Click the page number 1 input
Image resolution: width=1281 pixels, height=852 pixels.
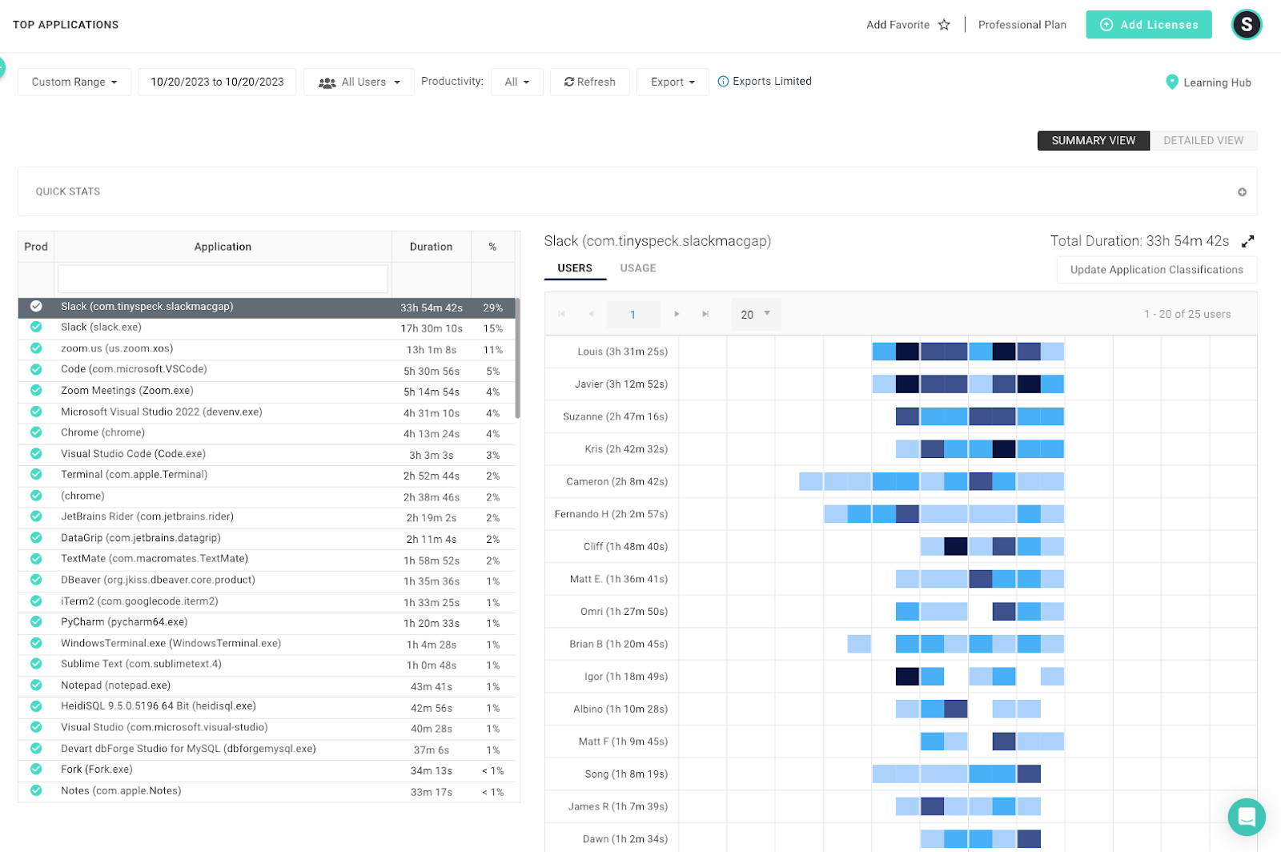632,314
